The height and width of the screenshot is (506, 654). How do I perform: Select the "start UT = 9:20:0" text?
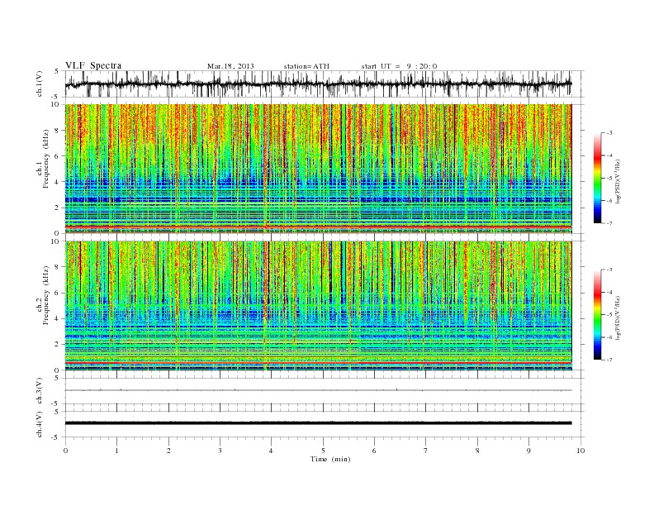[x=399, y=66]
